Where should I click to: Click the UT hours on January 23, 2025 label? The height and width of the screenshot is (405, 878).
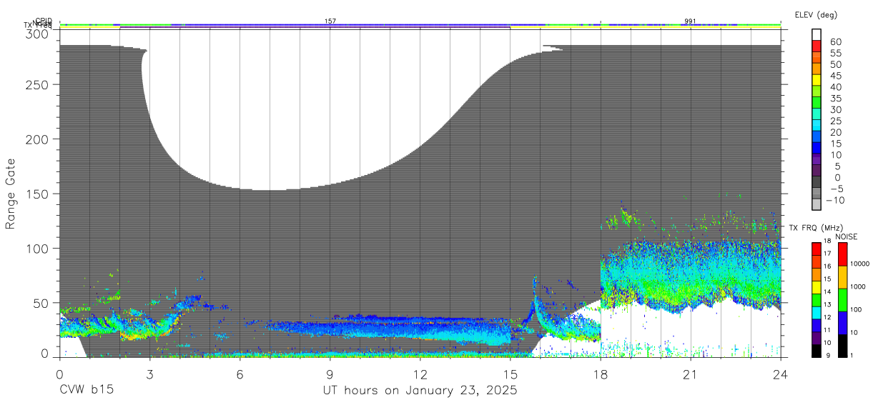pos(420,391)
